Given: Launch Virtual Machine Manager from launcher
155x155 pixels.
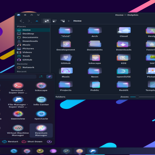Looking at the screenshot, I should 18,131.
